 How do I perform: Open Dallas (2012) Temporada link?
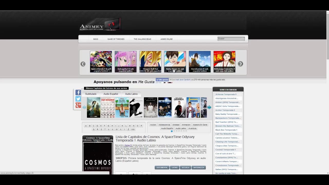pyautogui.click(x=226, y=169)
